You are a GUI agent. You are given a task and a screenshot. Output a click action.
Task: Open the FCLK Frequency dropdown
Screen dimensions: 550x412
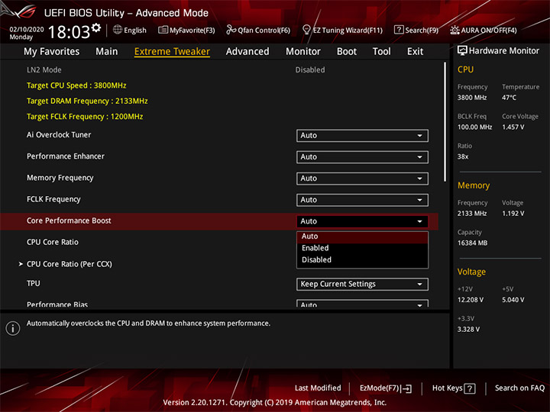tap(362, 200)
